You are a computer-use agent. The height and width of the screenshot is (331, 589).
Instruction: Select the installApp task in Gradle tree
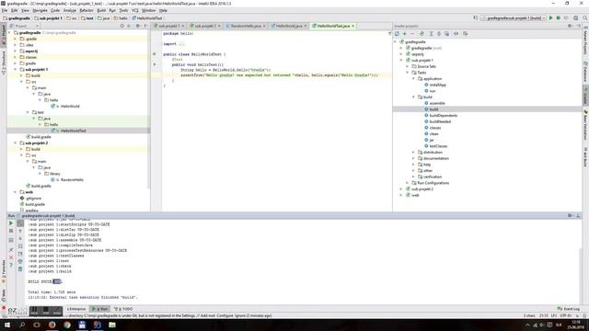pyautogui.click(x=438, y=85)
